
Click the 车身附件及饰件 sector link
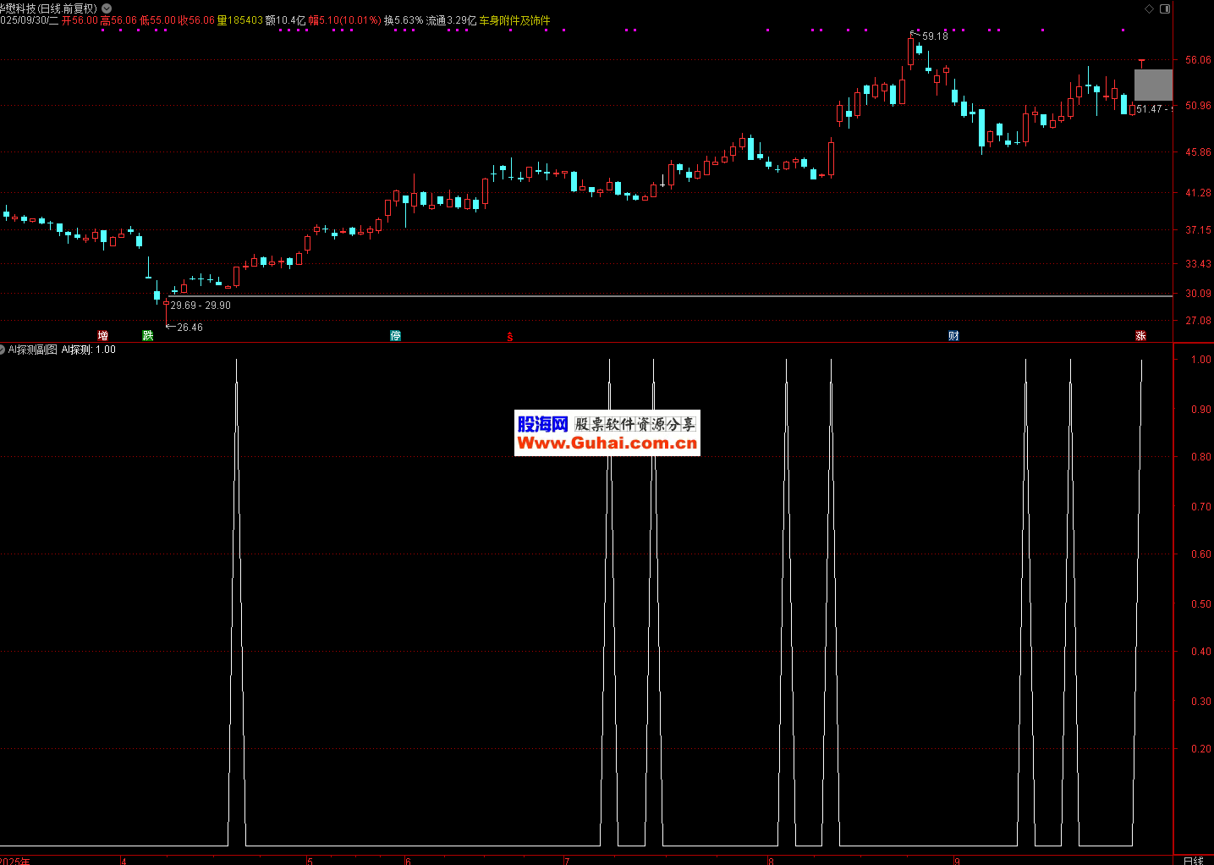click(514, 20)
